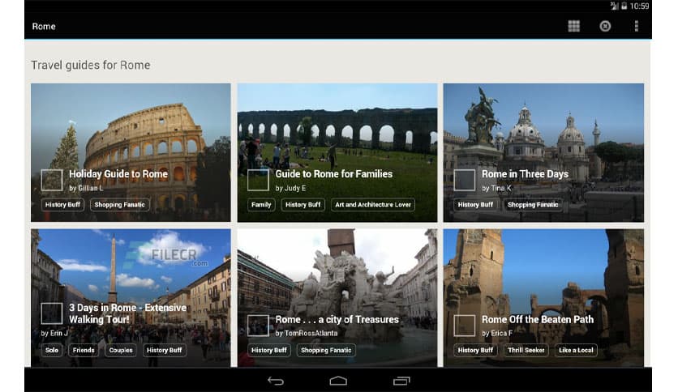
Task: Open the recent apps button
Action: (x=401, y=381)
